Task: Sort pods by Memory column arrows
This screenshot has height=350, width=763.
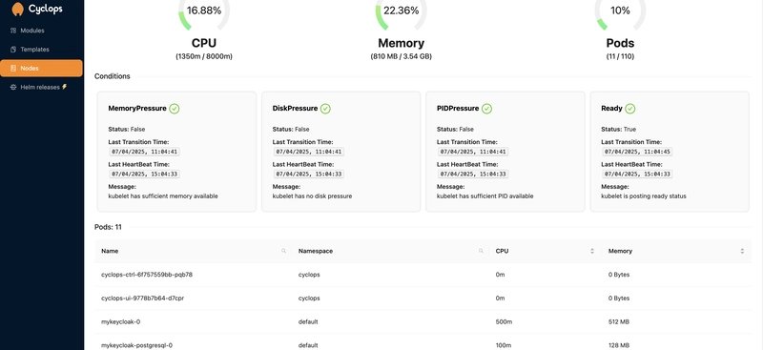Action: 742,251
